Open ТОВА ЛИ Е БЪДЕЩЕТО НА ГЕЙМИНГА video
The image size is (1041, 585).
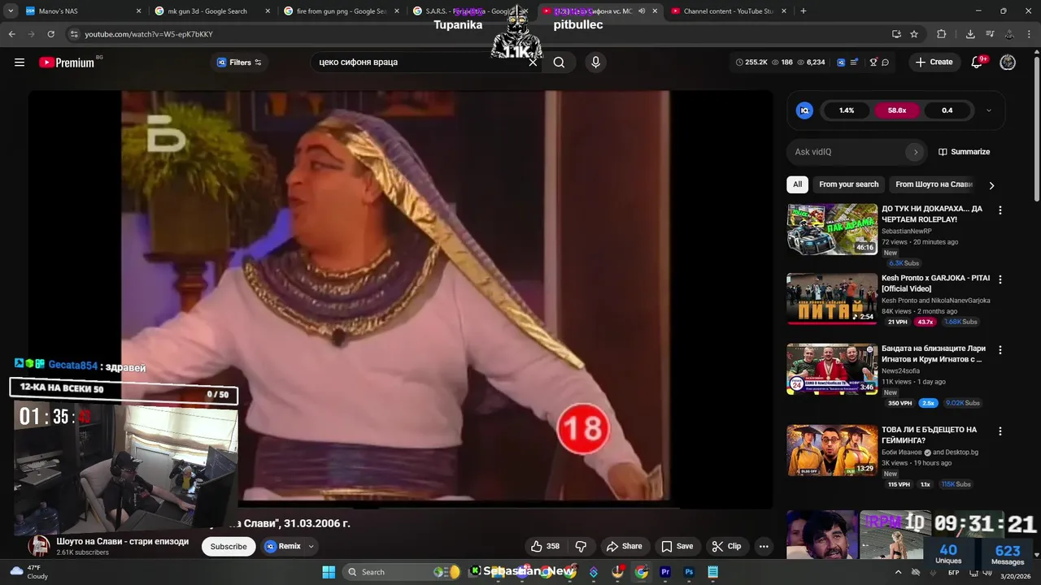(832, 450)
